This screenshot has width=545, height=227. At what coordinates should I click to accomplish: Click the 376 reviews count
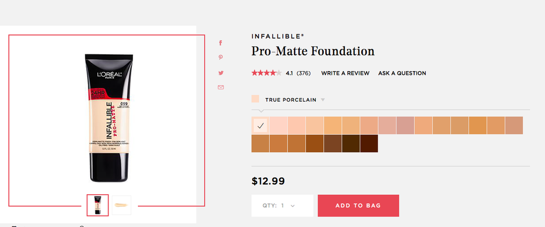click(x=304, y=73)
